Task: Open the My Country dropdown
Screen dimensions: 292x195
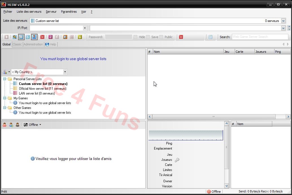Action: click(x=39, y=72)
